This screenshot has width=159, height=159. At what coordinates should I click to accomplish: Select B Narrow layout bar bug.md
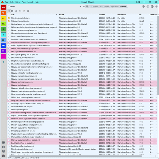(x=82, y=106)
